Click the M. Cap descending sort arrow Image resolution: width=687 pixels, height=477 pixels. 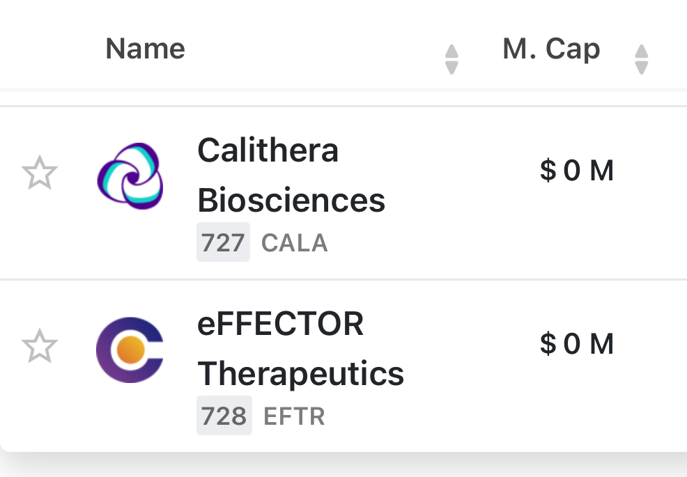pos(642,68)
